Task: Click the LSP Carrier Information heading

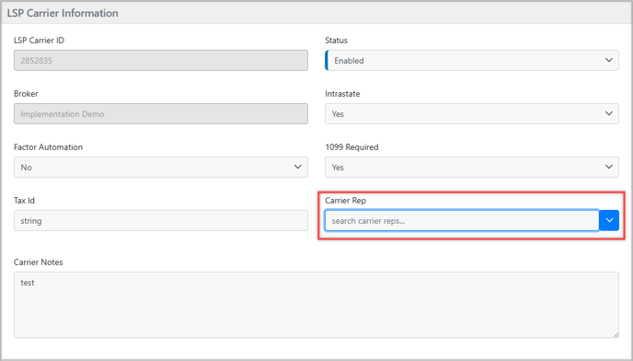Action: tap(63, 13)
